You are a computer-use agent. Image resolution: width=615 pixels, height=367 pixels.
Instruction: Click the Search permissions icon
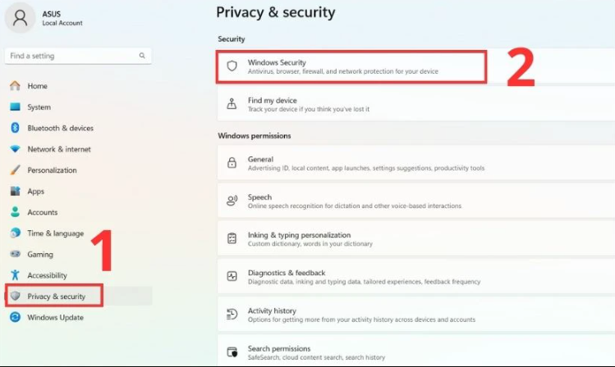[x=232, y=351]
